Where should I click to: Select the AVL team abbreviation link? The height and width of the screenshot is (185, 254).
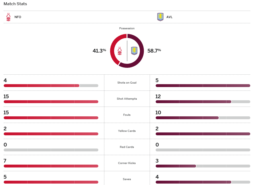(169, 17)
